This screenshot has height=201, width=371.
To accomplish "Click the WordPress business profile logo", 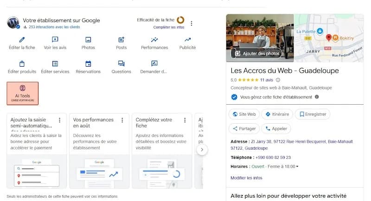I will (13, 23).
